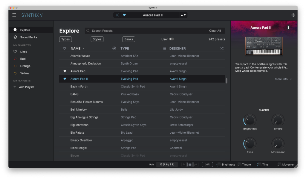Redo with the status bar forward arrow
This screenshot has height=179, width=306.
pyautogui.click(x=196, y=165)
